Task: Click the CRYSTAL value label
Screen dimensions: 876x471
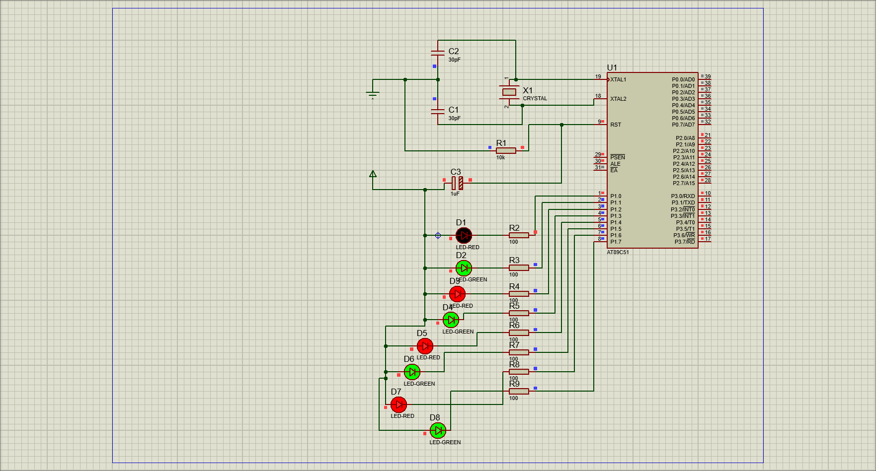Action: [x=535, y=98]
